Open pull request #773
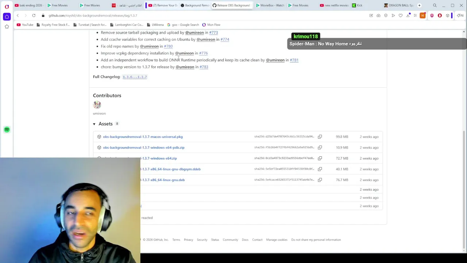The image size is (467, 263). pyautogui.click(x=213, y=33)
